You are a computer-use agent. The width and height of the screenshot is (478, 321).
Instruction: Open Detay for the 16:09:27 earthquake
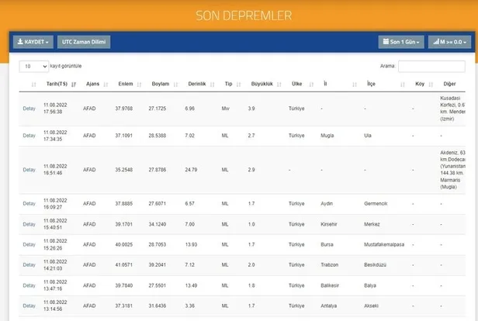click(x=29, y=203)
